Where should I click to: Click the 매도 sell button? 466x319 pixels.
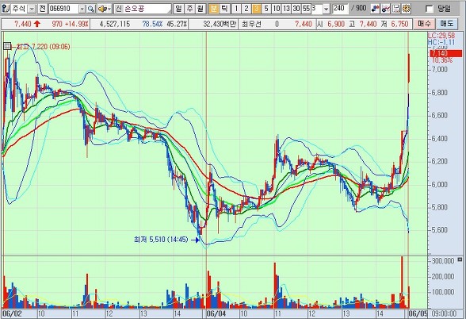tap(447, 24)
